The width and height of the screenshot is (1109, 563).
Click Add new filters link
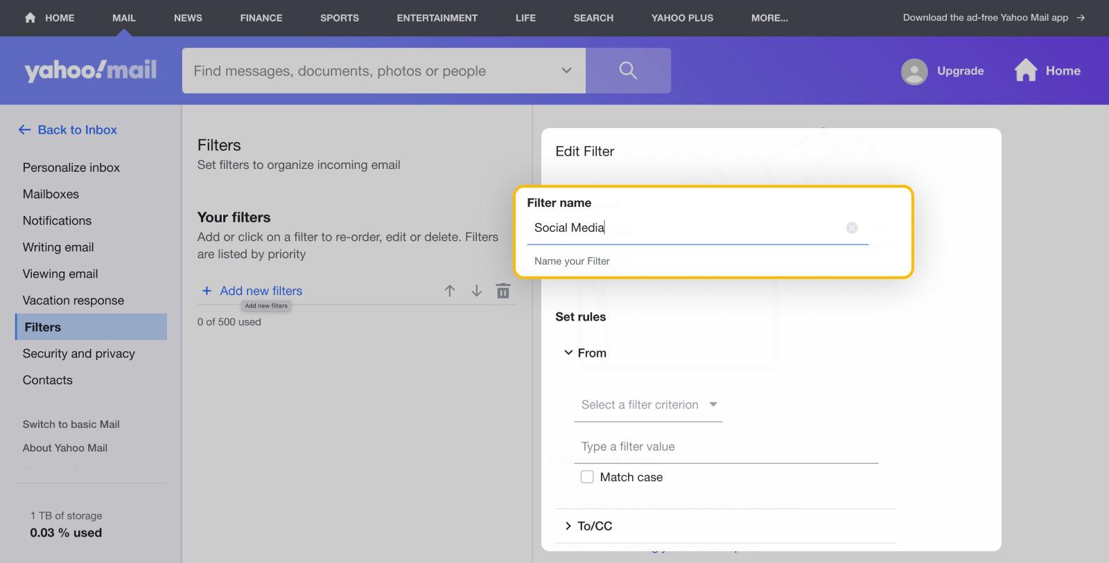(261, 291)
